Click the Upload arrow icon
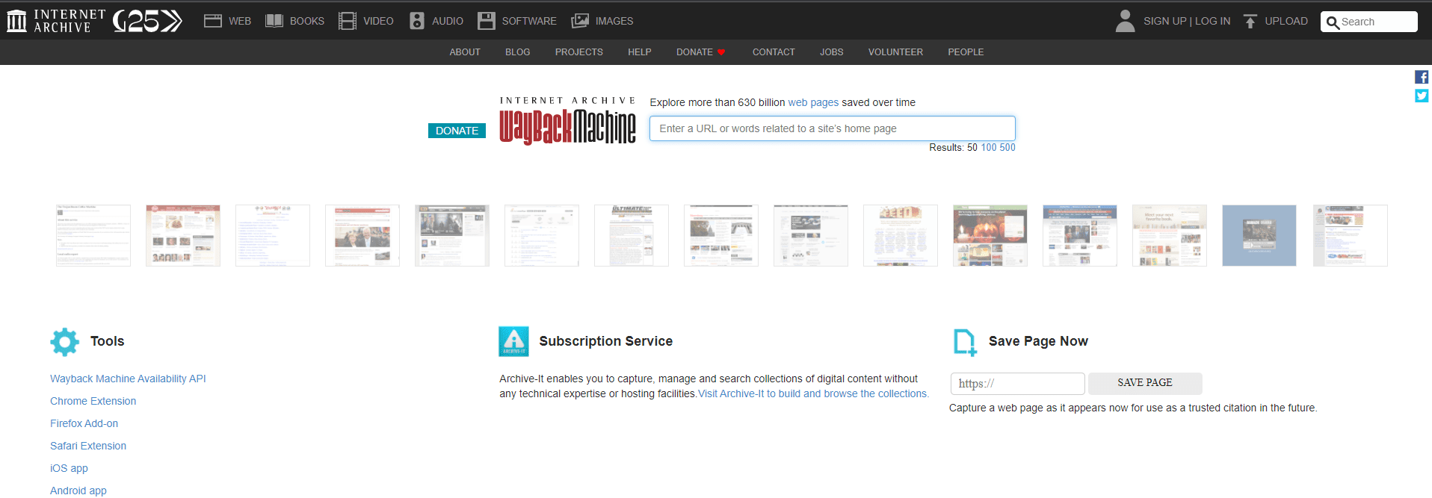The width and height of the screenshot is (1432, 498). (1250, 21)
